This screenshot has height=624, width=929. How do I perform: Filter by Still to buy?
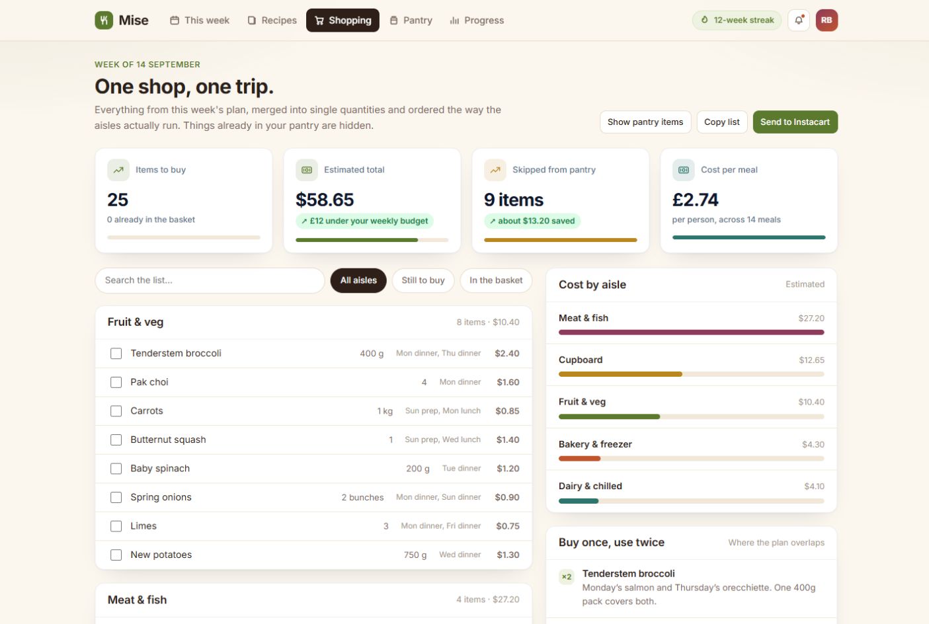(423, 280)
